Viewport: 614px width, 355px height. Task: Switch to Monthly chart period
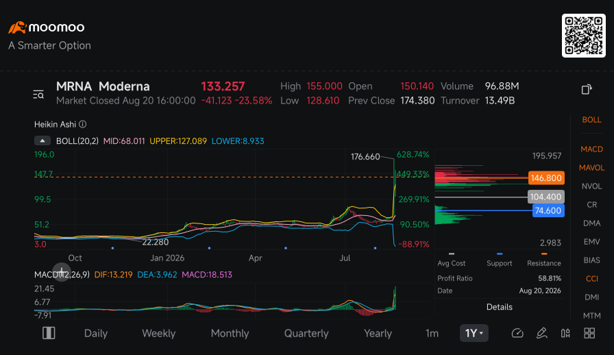(230, 334)
